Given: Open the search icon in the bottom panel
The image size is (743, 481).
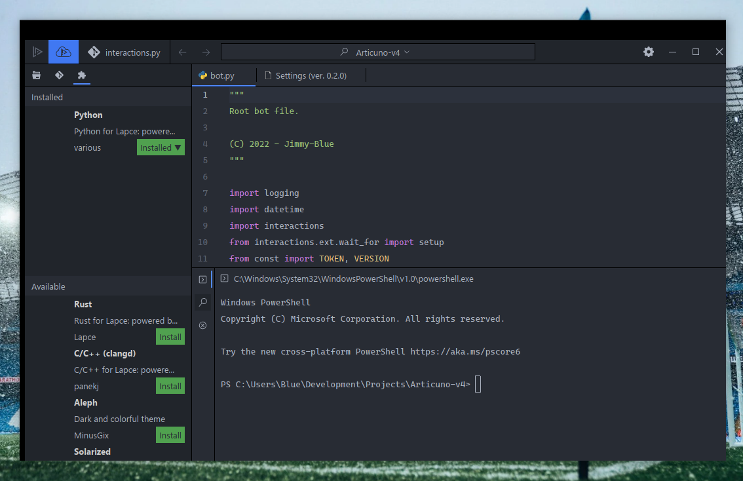Looking at the screenshot, I should point(203,302).
